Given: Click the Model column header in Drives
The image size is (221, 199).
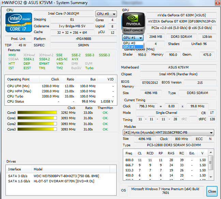Looking at the screenshot, I should 71,169.
